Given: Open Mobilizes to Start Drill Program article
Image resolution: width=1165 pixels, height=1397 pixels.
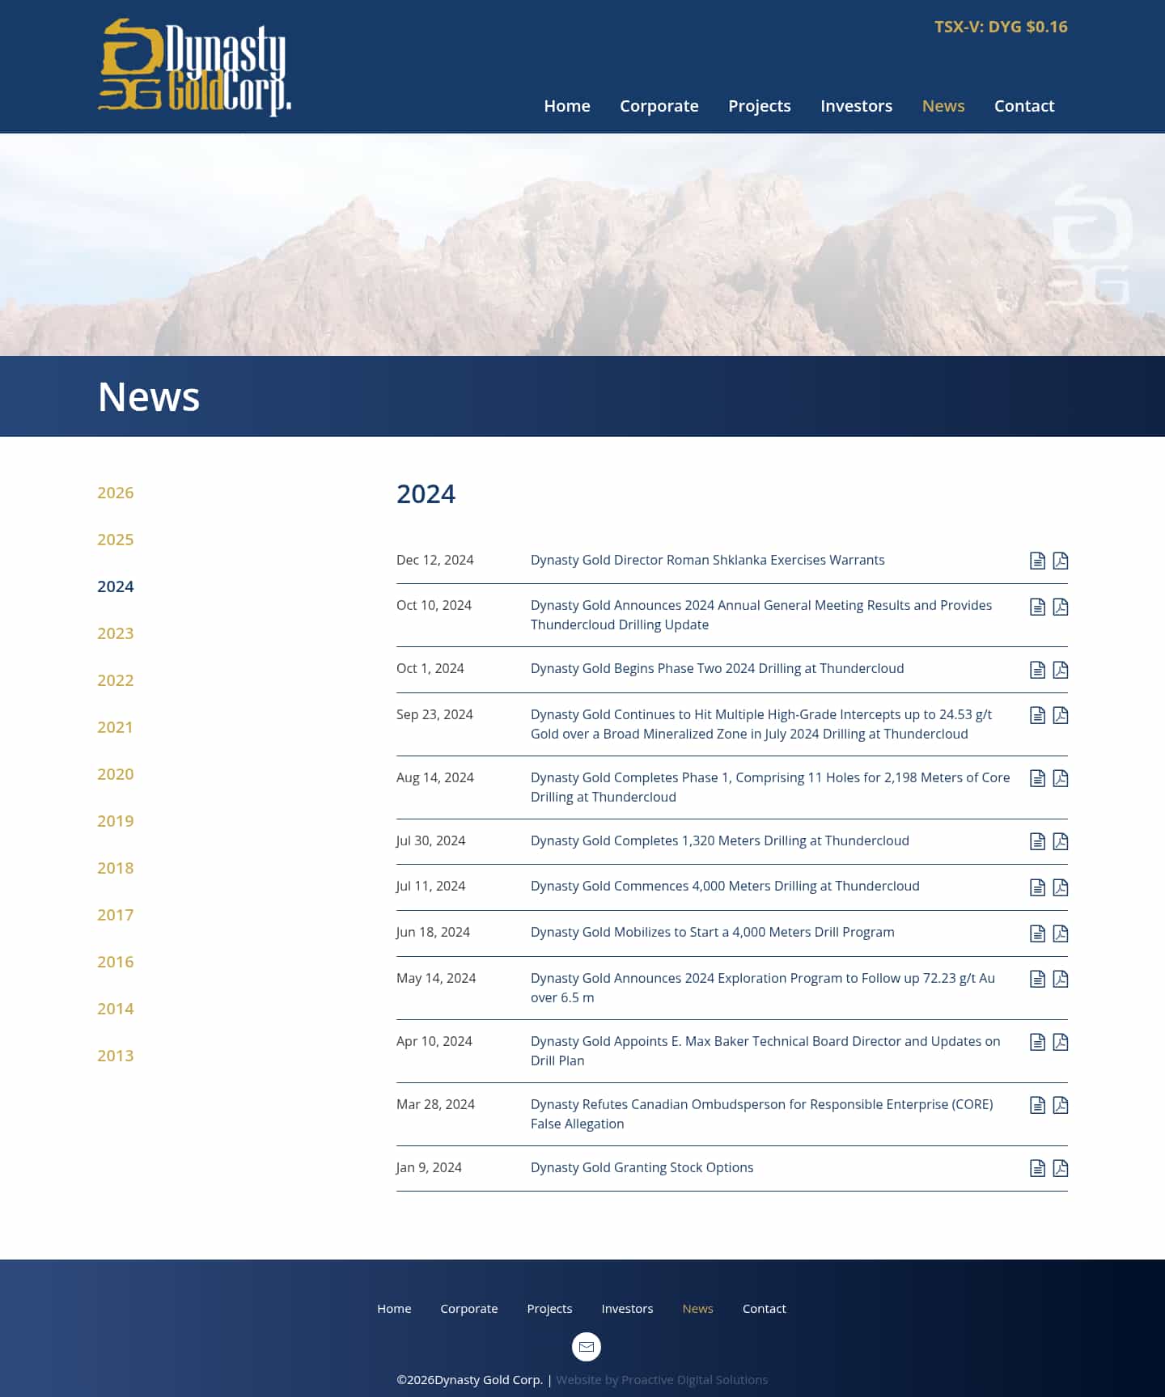Looking at the screenshot, I should 713,932.
